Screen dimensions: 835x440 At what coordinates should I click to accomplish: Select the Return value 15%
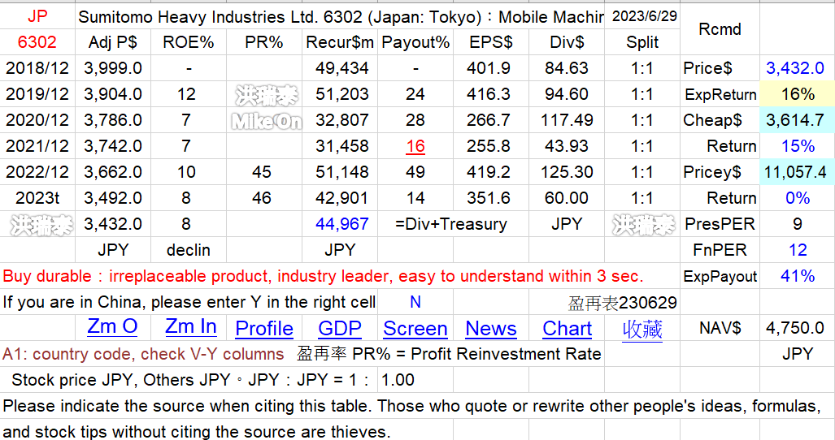click(x=797, y=146)
